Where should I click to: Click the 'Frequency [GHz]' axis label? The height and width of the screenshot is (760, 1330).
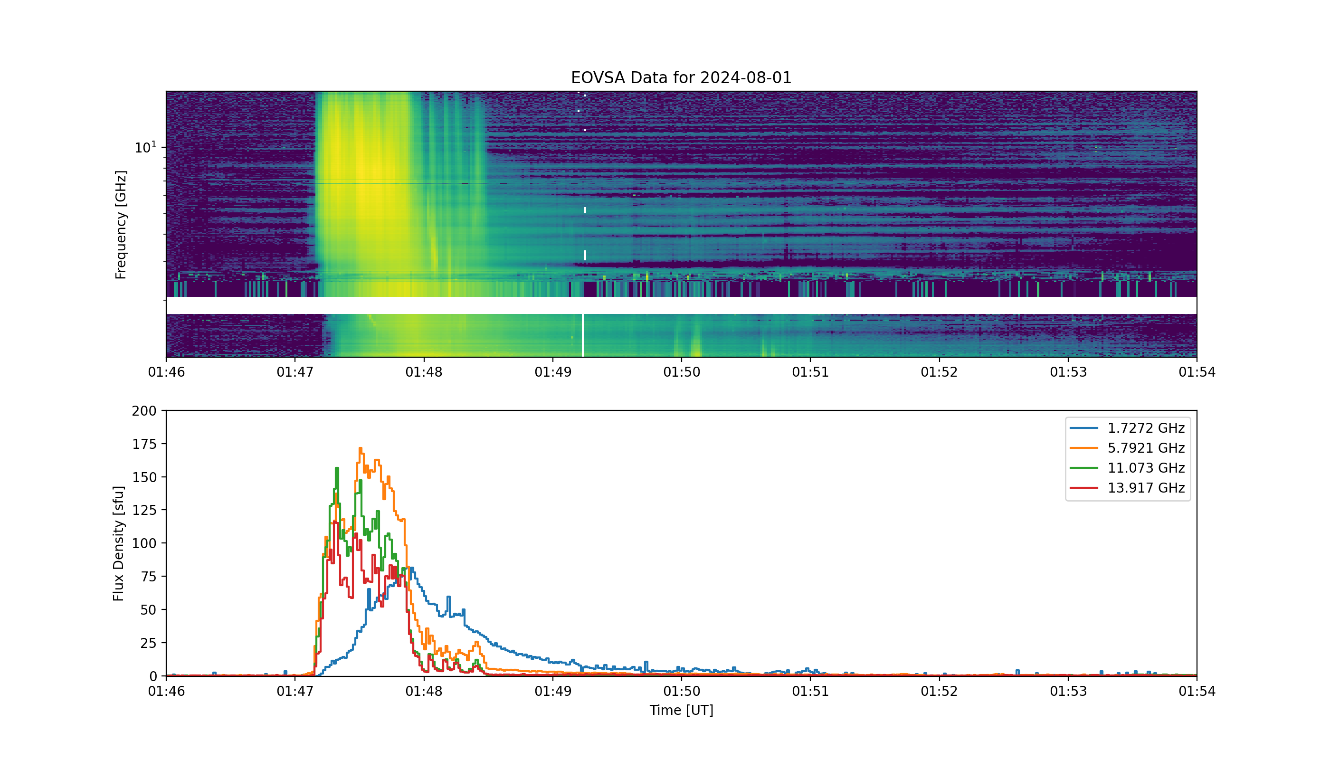(121, 225)
